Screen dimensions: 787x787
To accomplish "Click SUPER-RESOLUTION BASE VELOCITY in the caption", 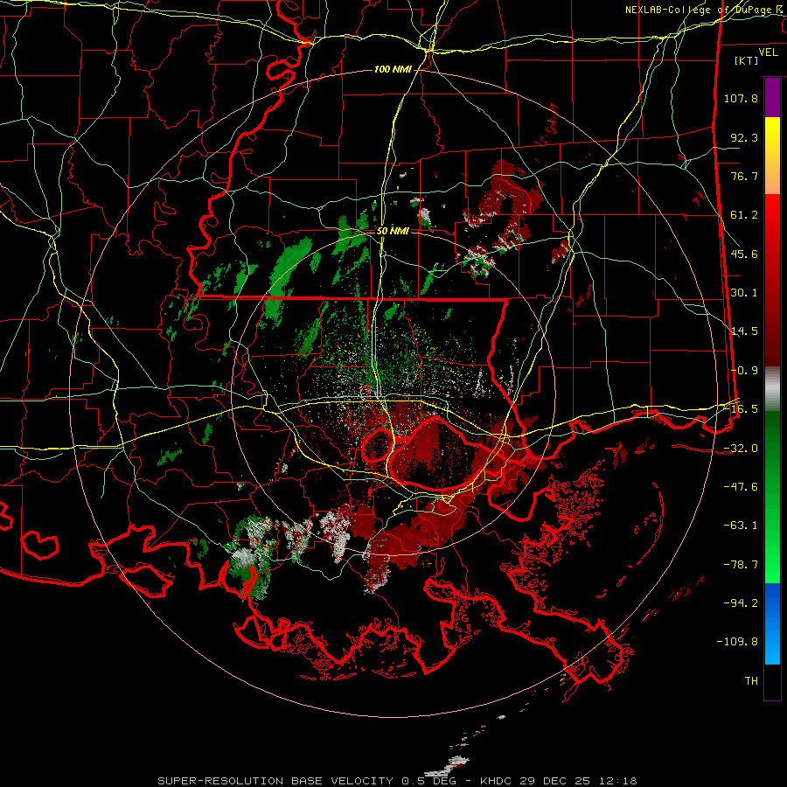I will (x=275, y=781).
